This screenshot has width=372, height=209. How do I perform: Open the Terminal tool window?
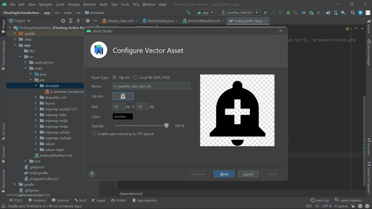[60, 200]
